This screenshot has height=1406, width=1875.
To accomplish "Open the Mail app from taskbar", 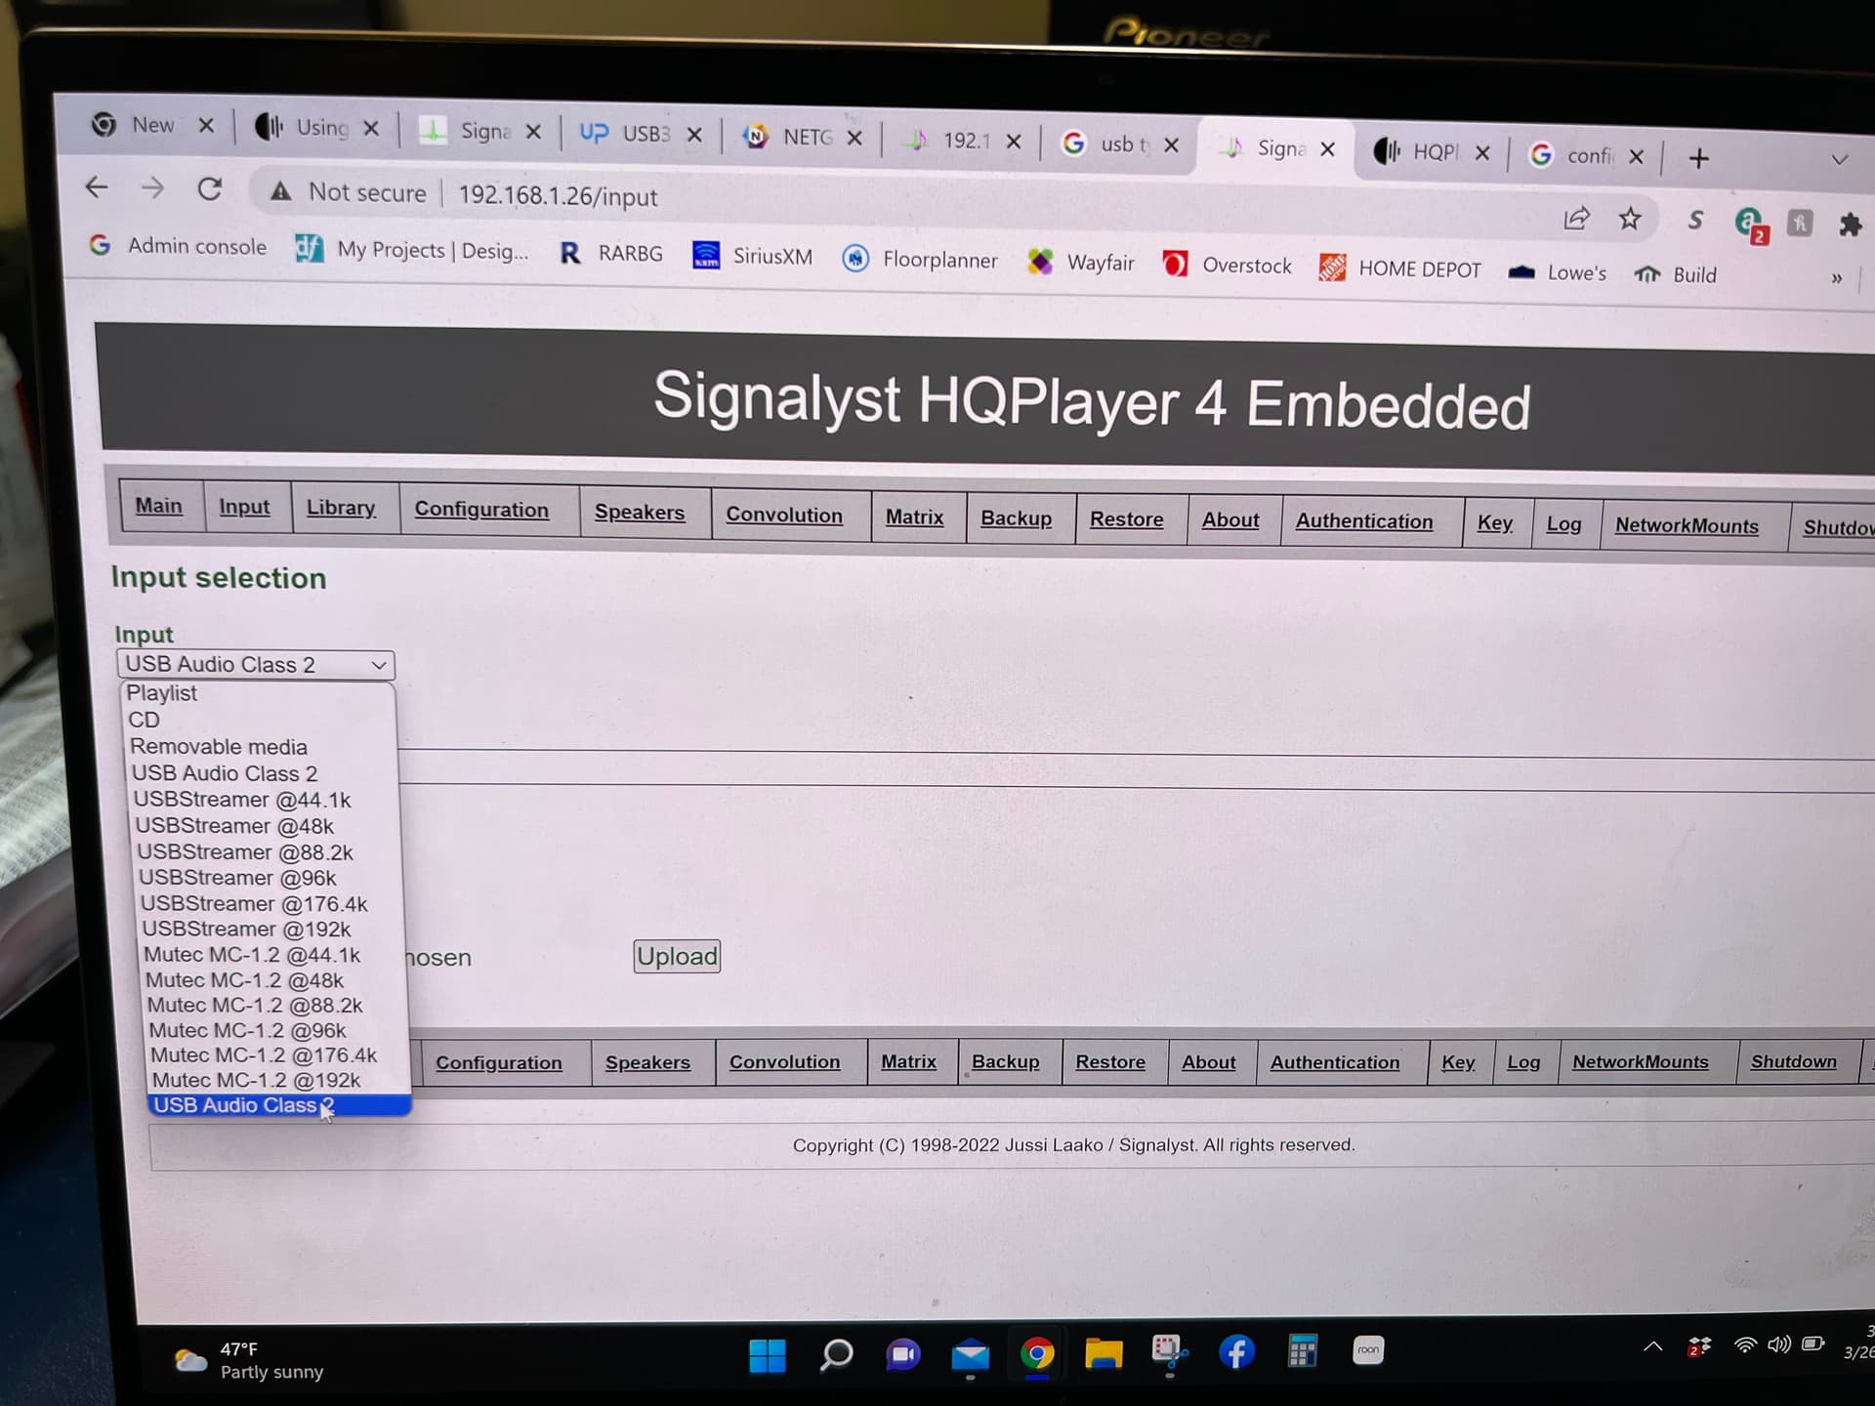I will pos(970,1355).
